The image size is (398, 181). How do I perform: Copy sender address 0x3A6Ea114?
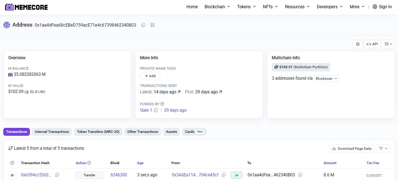224,175
